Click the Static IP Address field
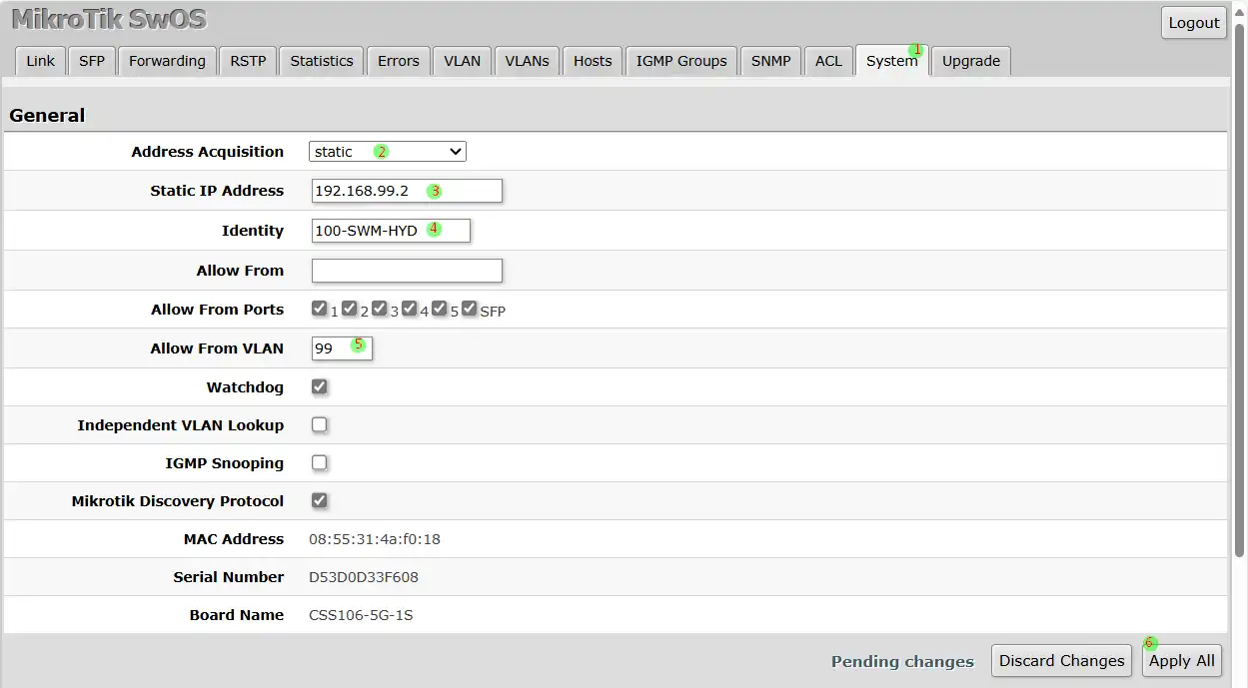The width and height of the screenshot is (1248, 688). click(x=407, y=191)
